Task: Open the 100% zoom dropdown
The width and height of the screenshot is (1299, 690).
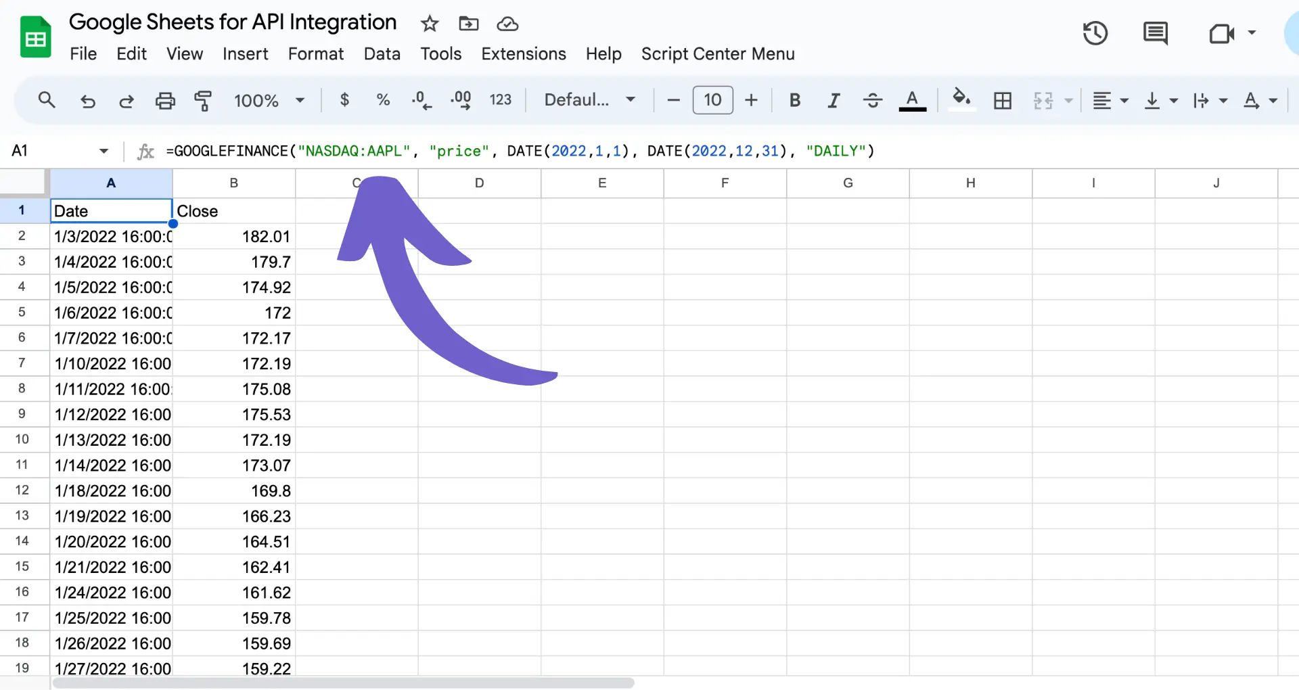Action: (x=269, y=101)
